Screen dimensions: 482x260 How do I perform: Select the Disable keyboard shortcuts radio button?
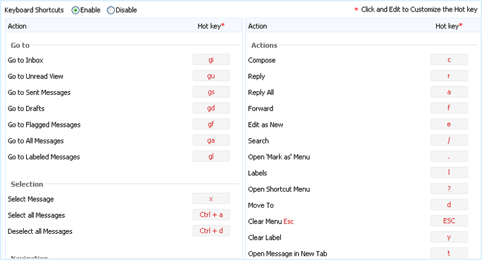click(111, 10)
